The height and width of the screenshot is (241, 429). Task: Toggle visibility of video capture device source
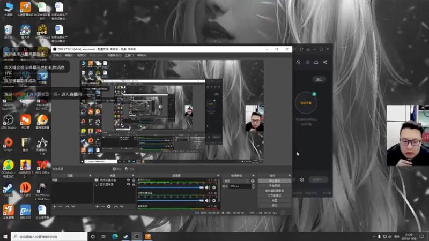click(x=128, y=180)
